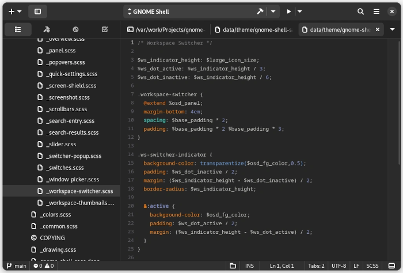Screen dimensions: 403x273
Task: Open the folder icon in status bar
Action: tap(233, 266)
